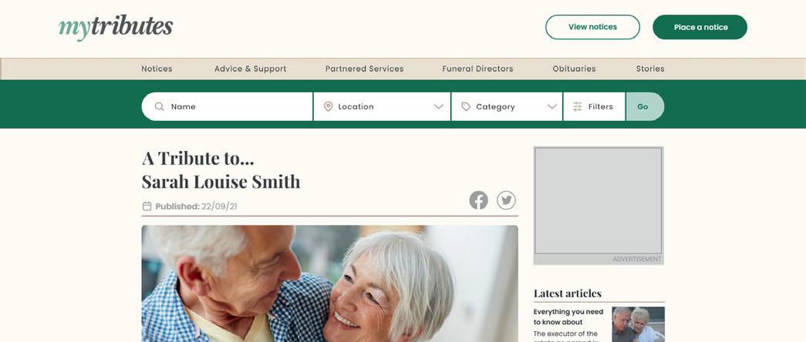
Task: Click the calendar icon beside Published
Action: coord(147,206)
